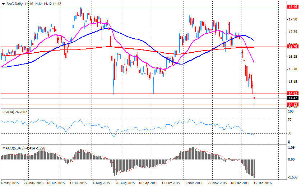Click the last MACD histogram bar
301x186 pixels.
(x=254, y=168)
